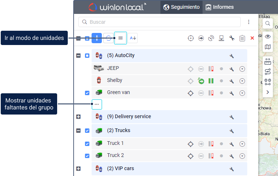The height and width of the screenshot is (176, 278).
Task: Toggle the Truck 2 checkbox
Action: point(87,156)
